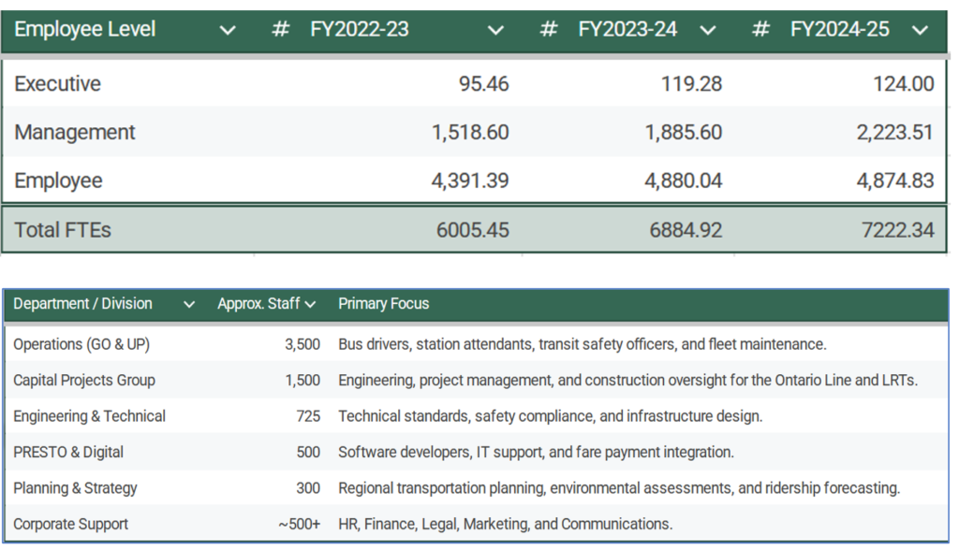Image resolution: width=959 pixels, height=549 pixels.
Task: Click the Total FTEs row label
Action: (x=63, y=230)
